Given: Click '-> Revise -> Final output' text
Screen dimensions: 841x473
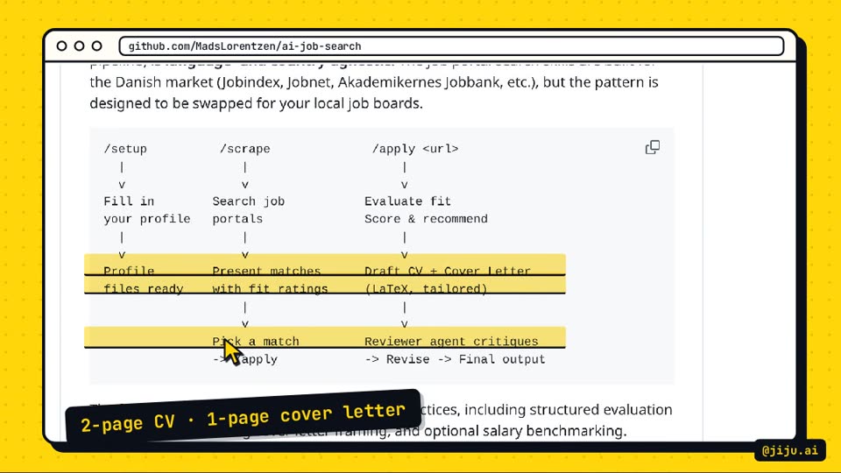Looking at the screenshot, I should (x=455, y=359).
